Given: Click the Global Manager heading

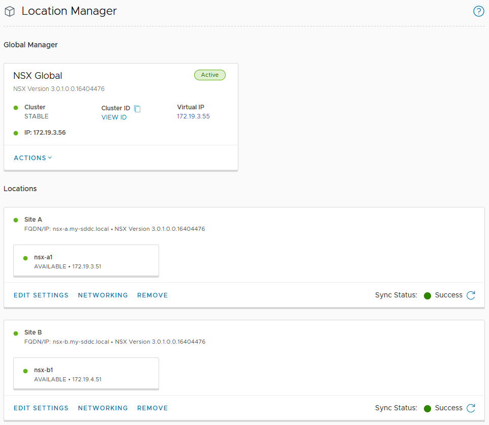Looking at the screenshot, I should [30, 45].
